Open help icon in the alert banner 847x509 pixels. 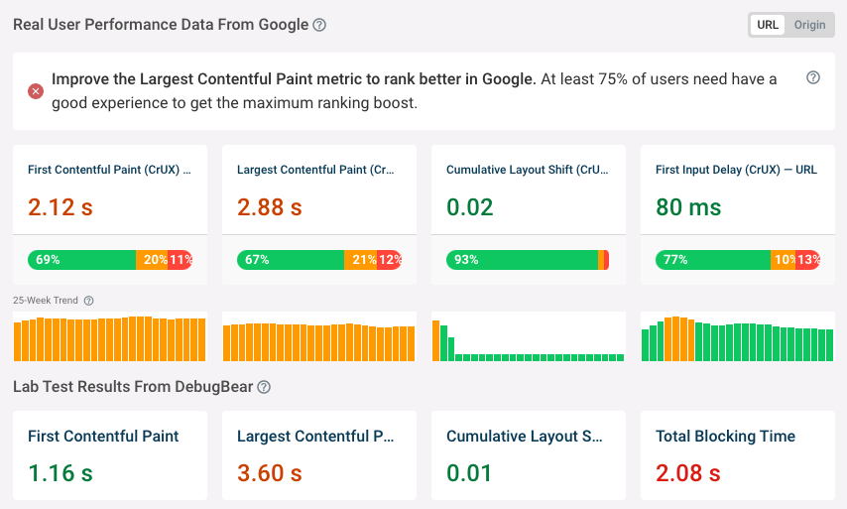(813, 78)
